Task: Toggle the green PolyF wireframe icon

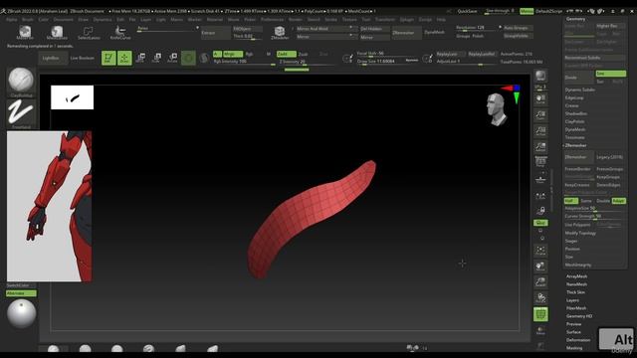Action: coord(540,314)
